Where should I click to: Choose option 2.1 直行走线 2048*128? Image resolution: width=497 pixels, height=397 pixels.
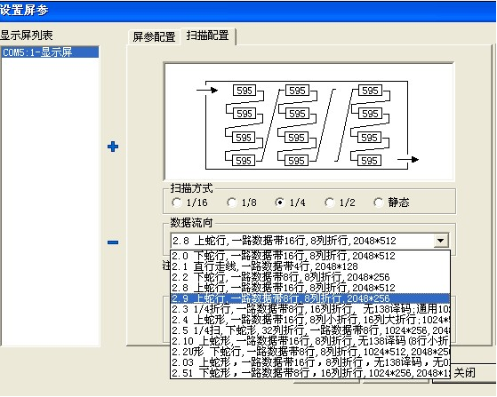(310, 266)
